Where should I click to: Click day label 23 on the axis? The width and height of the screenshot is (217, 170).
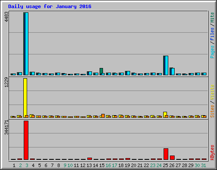pyautogui.click(x=153, y=165)
